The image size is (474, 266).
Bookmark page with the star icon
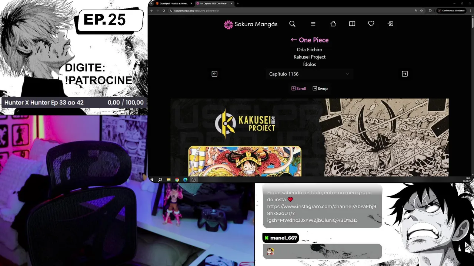(421, 11)
